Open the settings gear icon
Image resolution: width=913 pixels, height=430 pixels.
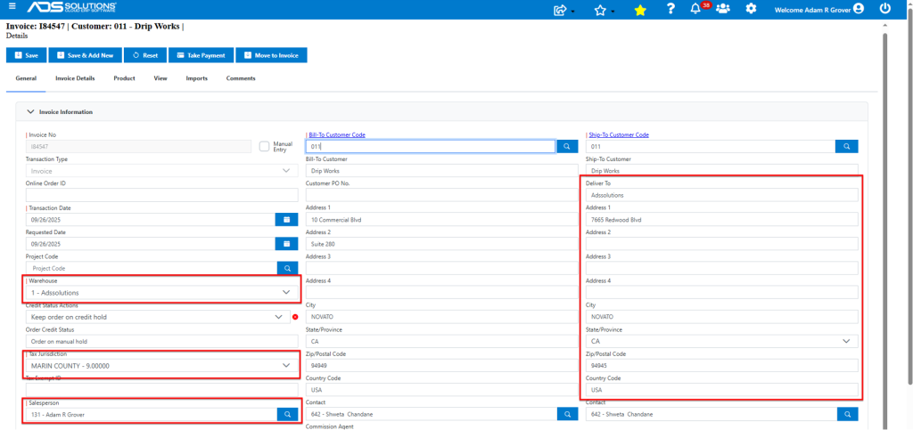click(x=751, y=9)
